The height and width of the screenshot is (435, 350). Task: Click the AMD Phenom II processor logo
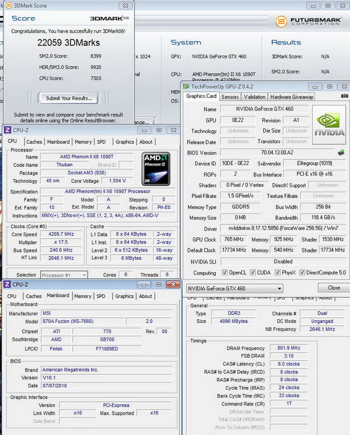tap(156, 169)
